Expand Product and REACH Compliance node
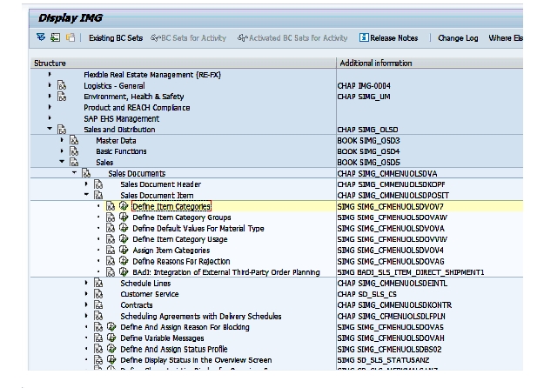Viewport: 544px width, 388px height. (50, 107)
